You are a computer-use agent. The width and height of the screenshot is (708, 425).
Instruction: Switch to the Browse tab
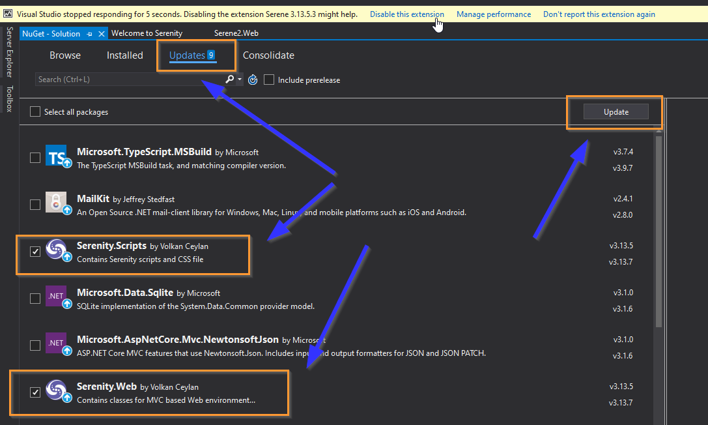tap(65, 55)
